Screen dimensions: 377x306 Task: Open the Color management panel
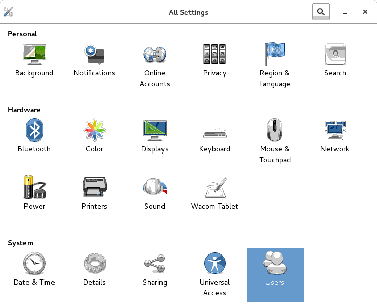click(94, 131)
